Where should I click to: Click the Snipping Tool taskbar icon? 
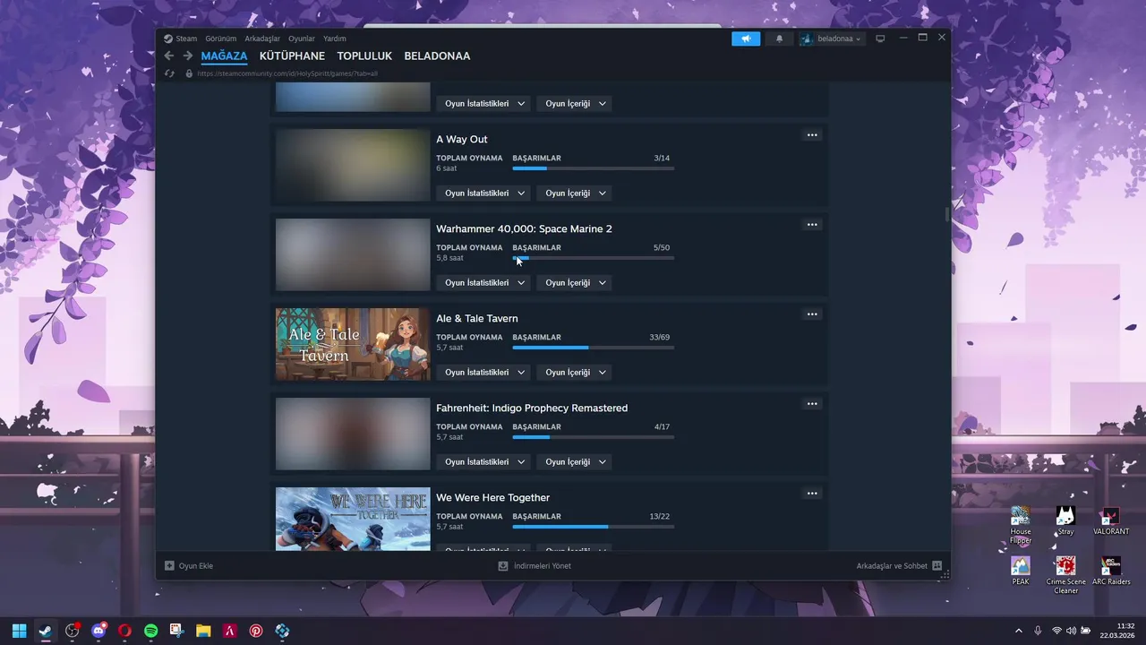(177, 631)
